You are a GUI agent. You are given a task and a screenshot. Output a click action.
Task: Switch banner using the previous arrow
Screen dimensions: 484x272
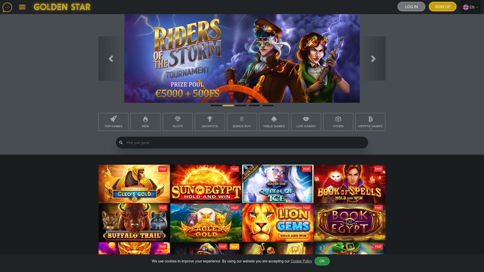[111, 58]
